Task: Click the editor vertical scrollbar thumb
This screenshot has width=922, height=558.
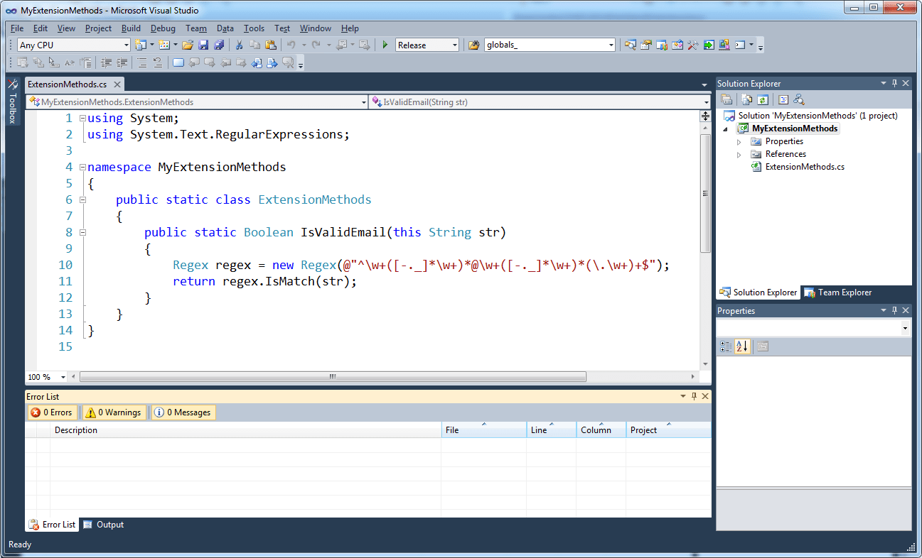Action: [705, 193]
